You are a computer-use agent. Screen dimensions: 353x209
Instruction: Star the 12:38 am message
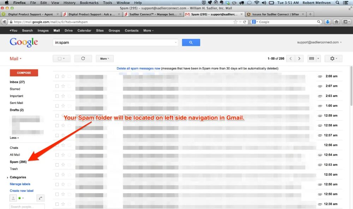[63, 204]
